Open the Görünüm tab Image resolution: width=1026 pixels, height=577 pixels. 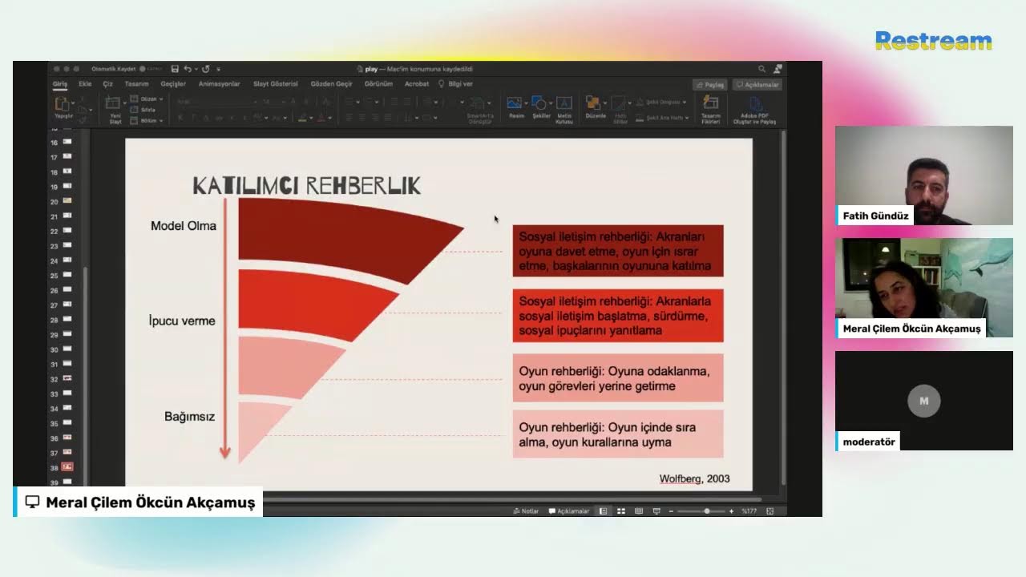(x=378, y=83)
